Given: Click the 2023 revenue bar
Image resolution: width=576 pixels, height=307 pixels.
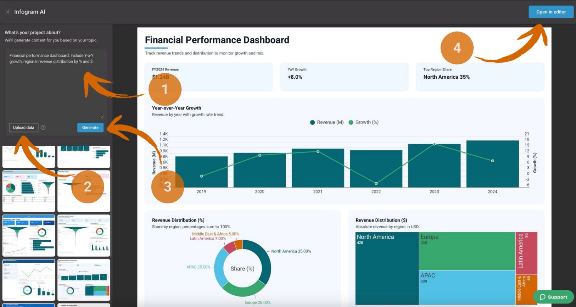Looking at the screenshot, I should [434, 166].
